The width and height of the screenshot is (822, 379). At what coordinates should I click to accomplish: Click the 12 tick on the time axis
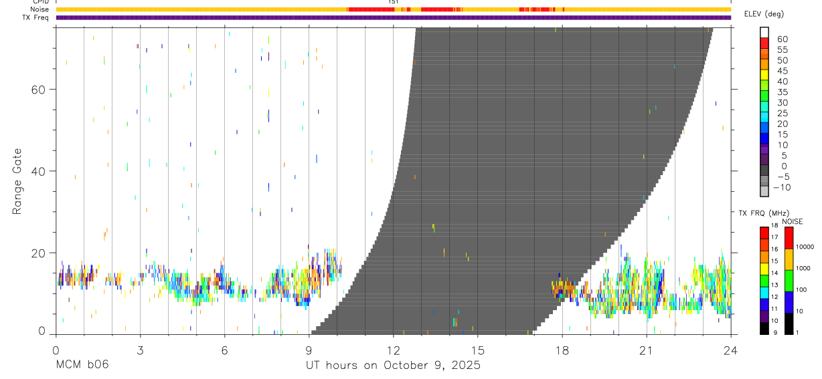click(x=393, y=350)
